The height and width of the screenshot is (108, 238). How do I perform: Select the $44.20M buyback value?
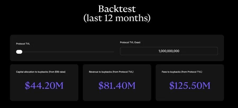click(x=44, y=85)
